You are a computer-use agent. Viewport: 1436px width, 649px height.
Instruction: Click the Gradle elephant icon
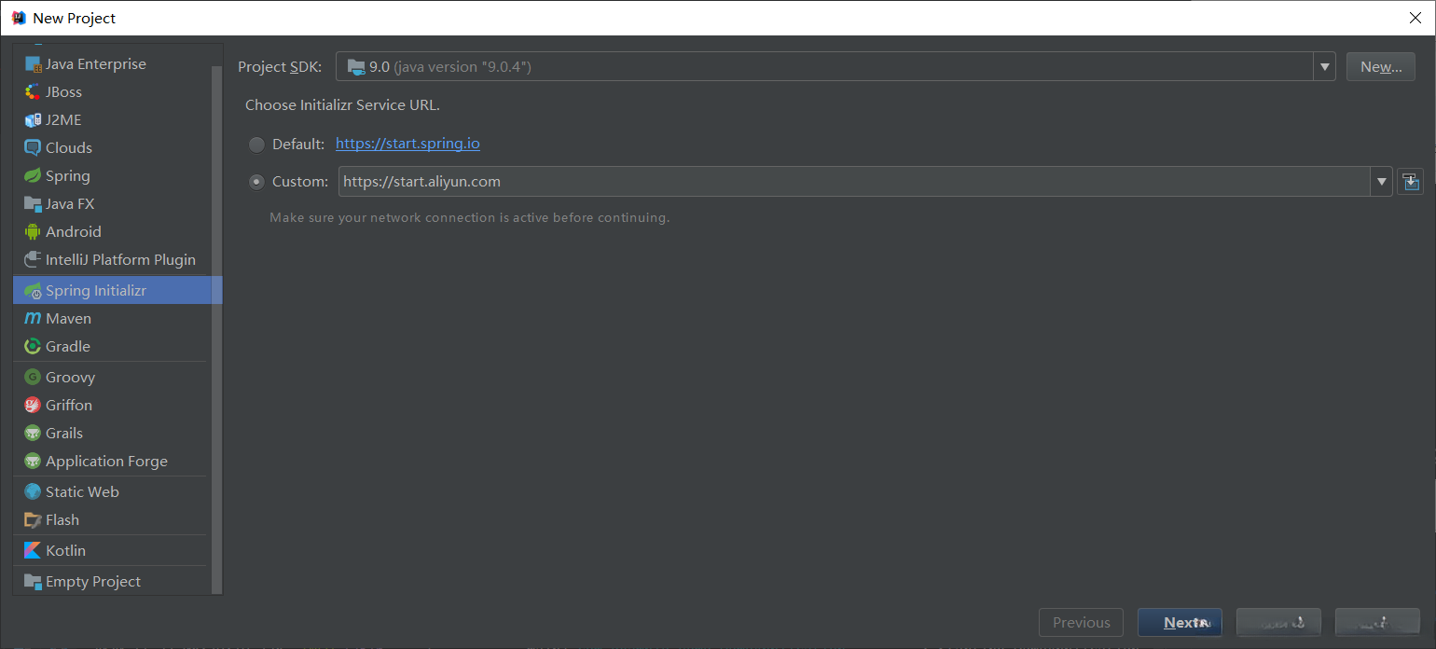coord(34,347)
